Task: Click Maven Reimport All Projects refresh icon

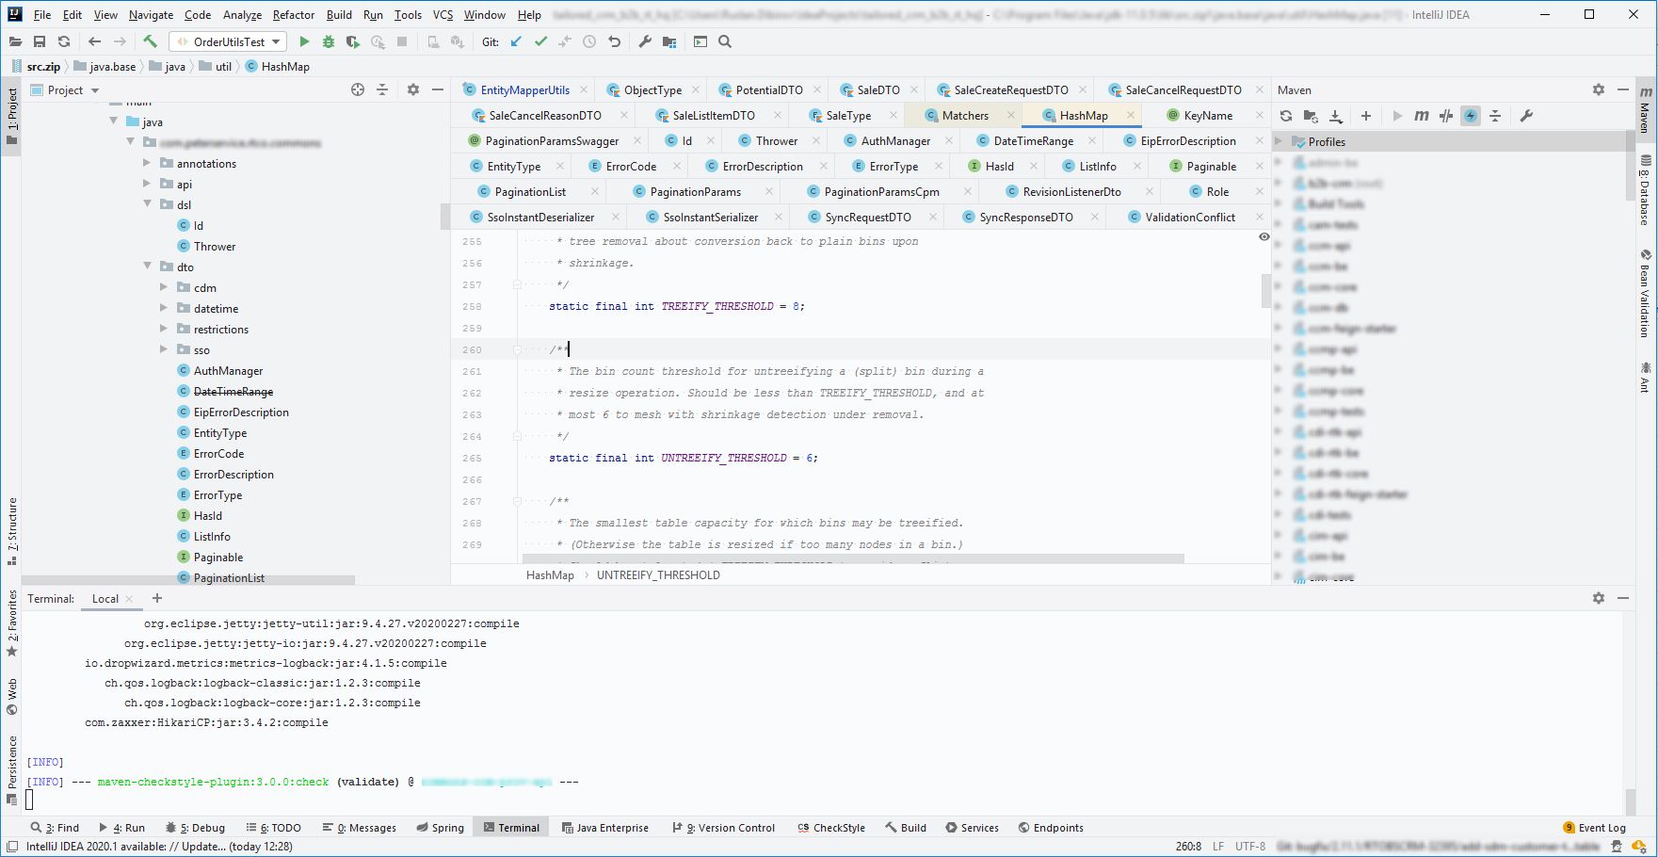Action: pyautogui.click(x=1286, y=116)
